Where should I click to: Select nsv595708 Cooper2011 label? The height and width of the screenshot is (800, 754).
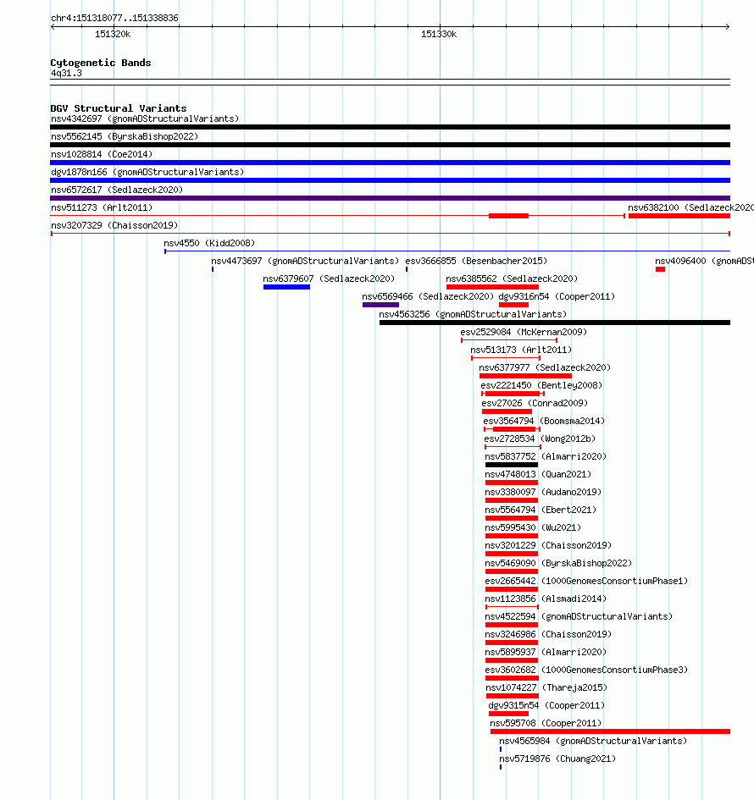coord(546,724)
